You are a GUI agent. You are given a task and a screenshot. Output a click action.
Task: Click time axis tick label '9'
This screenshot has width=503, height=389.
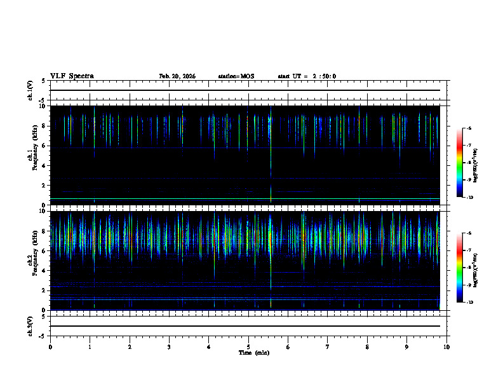tap(406, 347)
